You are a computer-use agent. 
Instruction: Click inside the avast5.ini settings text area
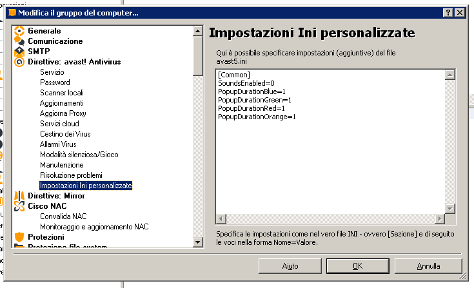(330, 141)
